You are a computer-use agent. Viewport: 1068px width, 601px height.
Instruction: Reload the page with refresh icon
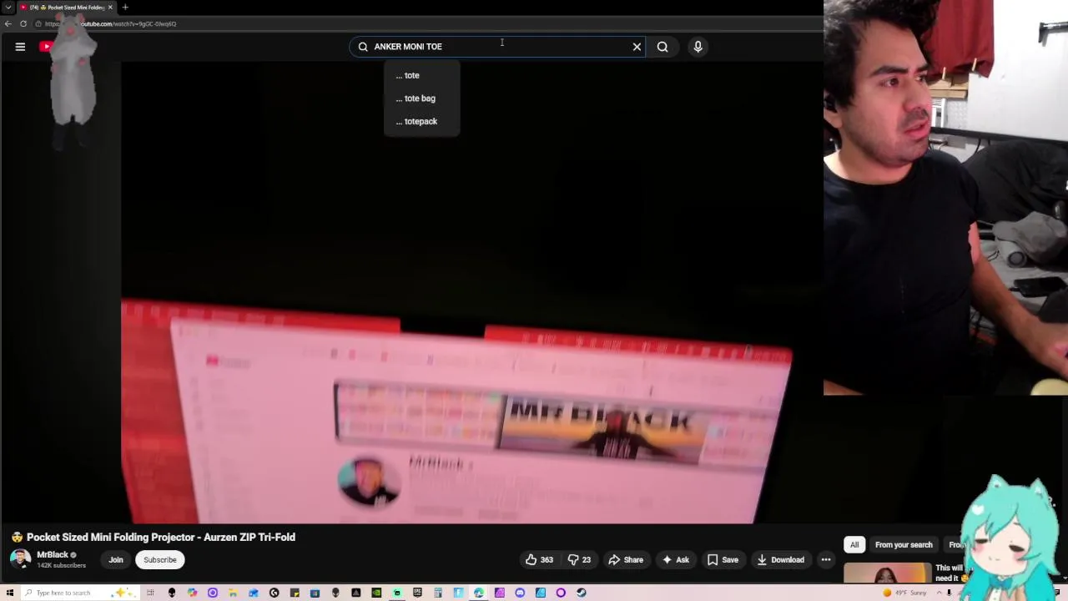(23, 23)
